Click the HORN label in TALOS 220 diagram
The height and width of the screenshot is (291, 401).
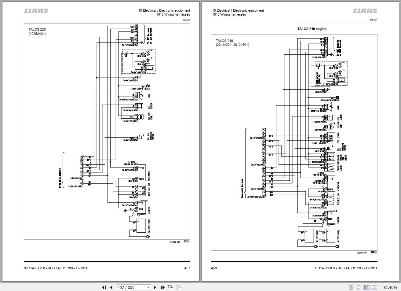[x=149, y=96]
